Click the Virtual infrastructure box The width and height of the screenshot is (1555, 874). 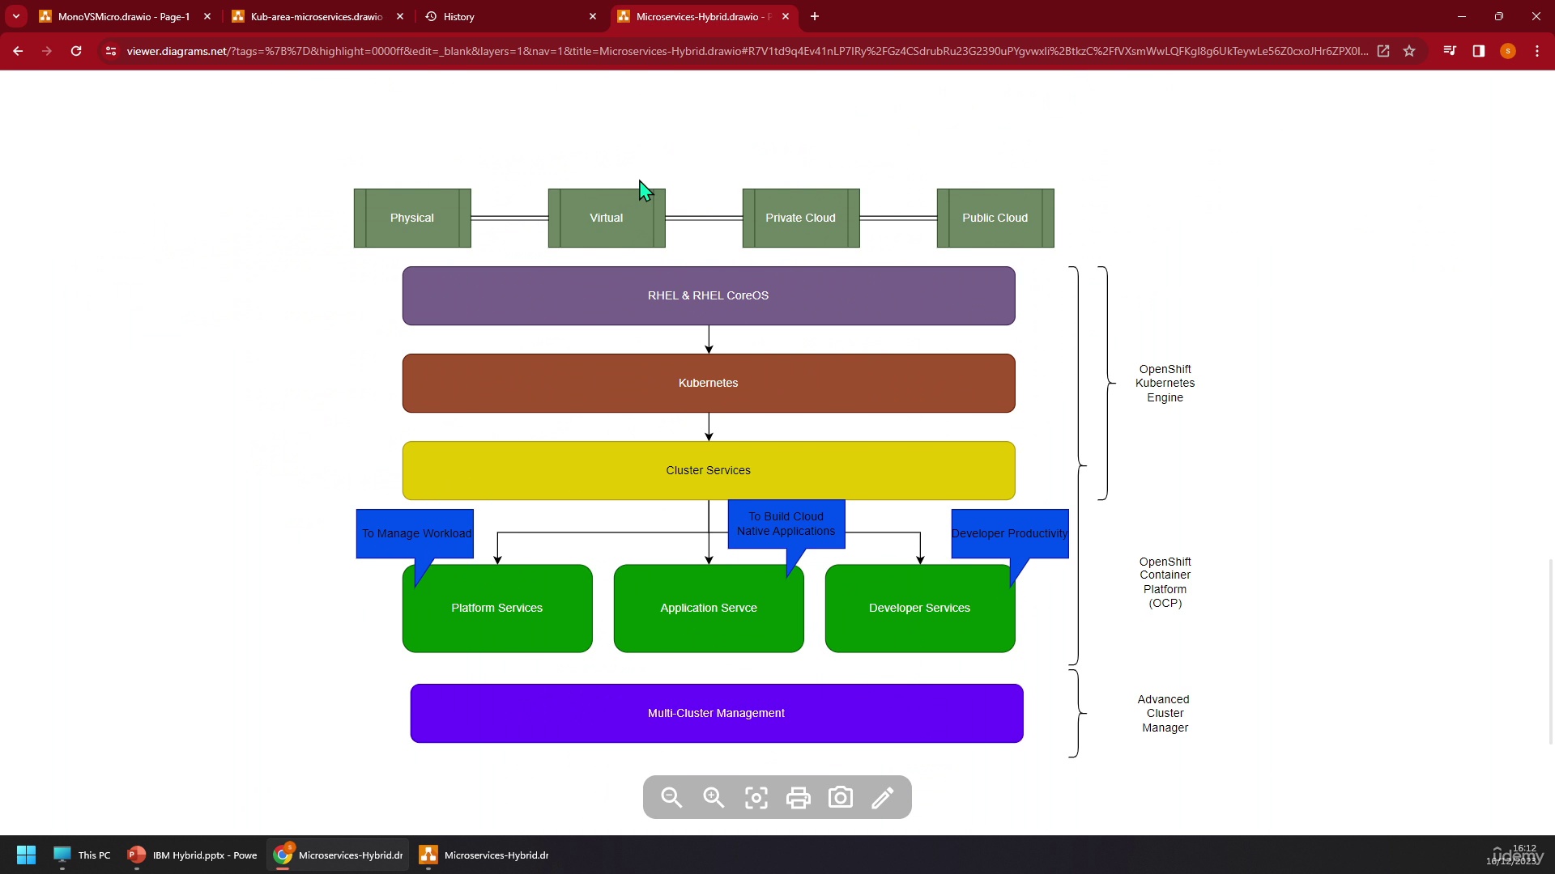[x=607, y=218]
